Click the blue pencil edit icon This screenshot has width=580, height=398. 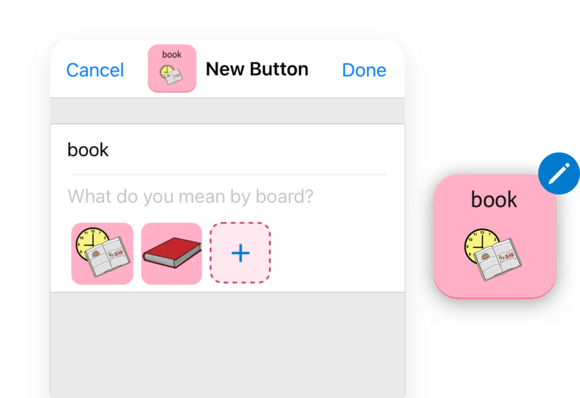tap(559, 173)
